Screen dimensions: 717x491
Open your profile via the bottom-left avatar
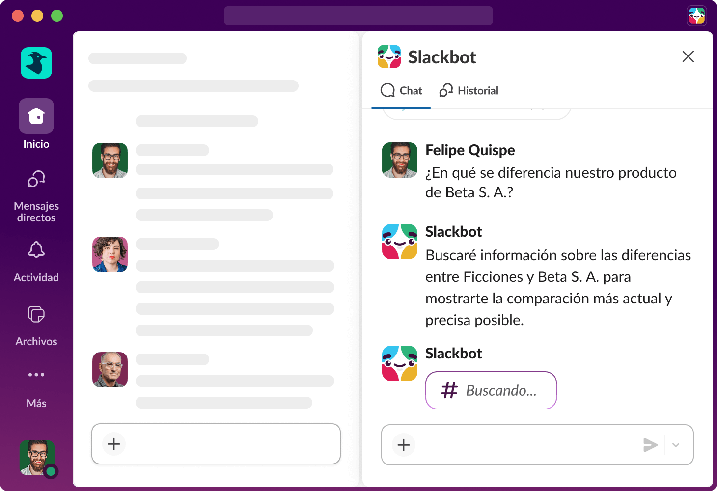coord(36,458)
